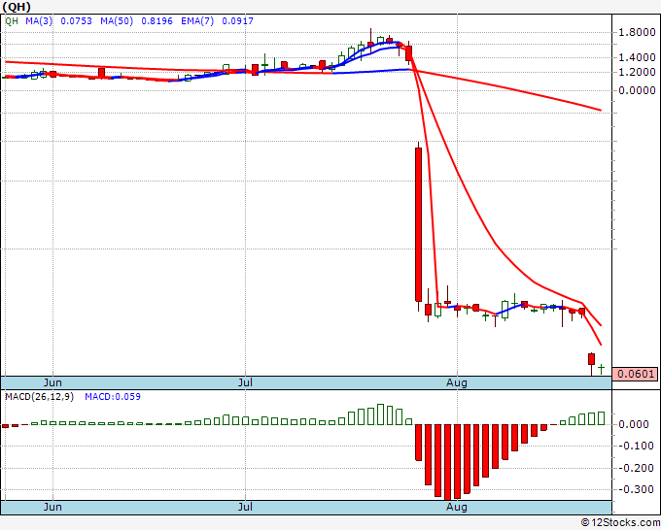Screen dimensions: 661x530
Task: Click the EMA(7) indicator label
Action: pyautogui.click(x=197, y=20)
